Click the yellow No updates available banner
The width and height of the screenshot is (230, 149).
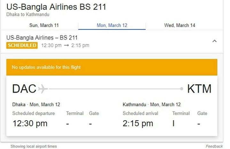pos(112,67)
